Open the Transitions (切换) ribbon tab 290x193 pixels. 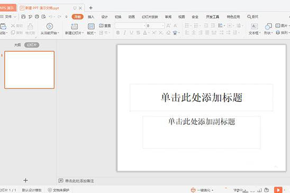point(118,17)
